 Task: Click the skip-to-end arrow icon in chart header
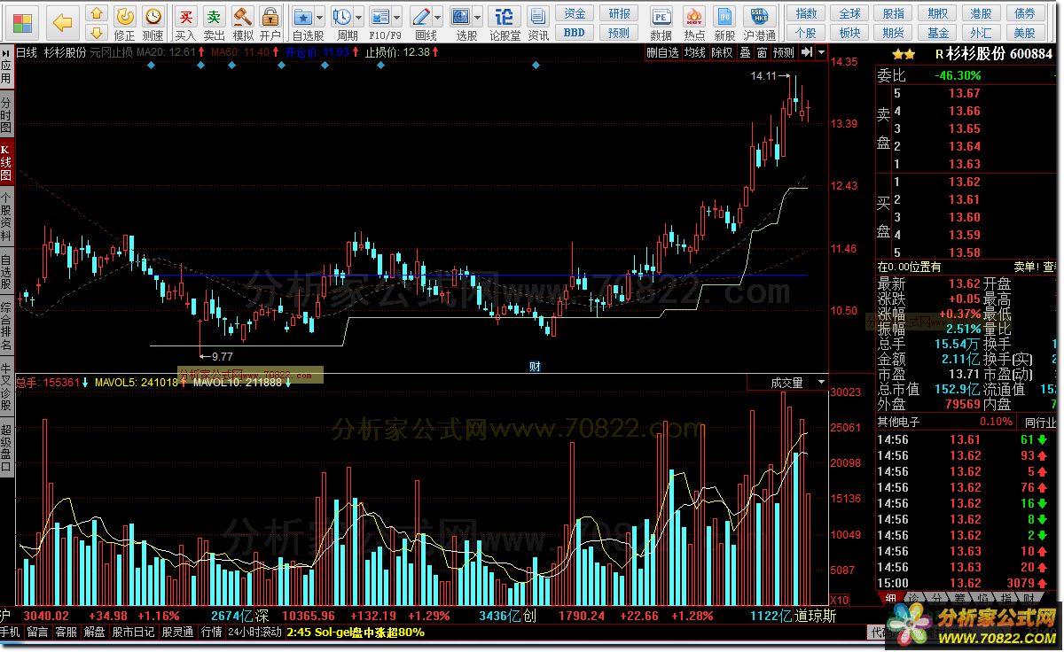pyautogui.click(x=805, y=52)
